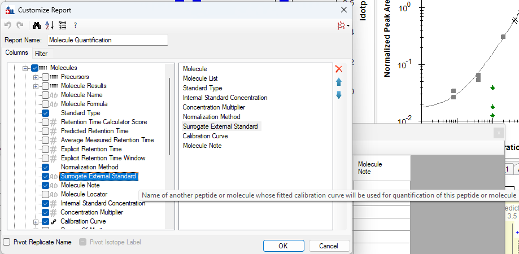Move selected column down with blue arrow

[x=339, y=95]
